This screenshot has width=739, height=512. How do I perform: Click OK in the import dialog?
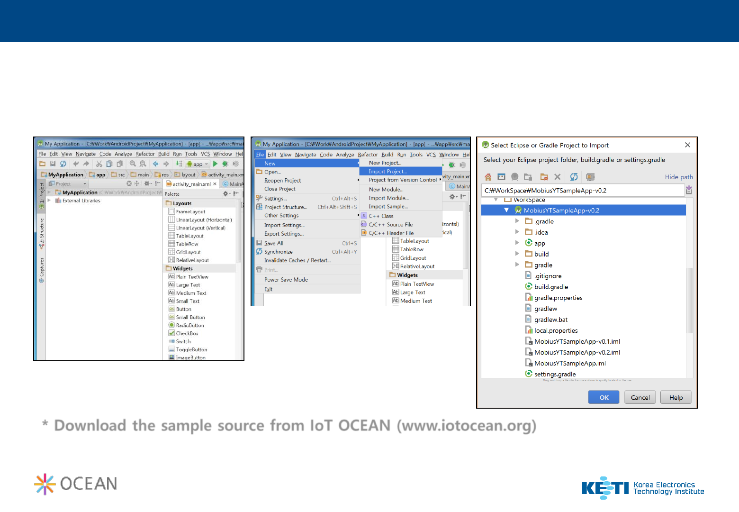[x=604, y=397]
